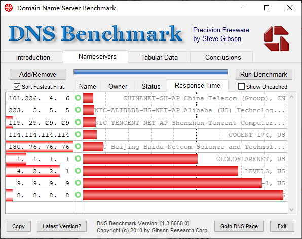Click the red app icon in title bar
Screen dimensions: 302x239
[x=9, y=8]
